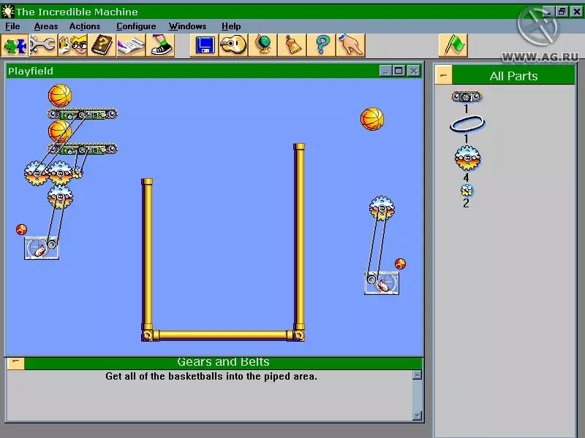Pick the large gear part with count 4
Screen dimensions: 585x438
pos(467,158)
